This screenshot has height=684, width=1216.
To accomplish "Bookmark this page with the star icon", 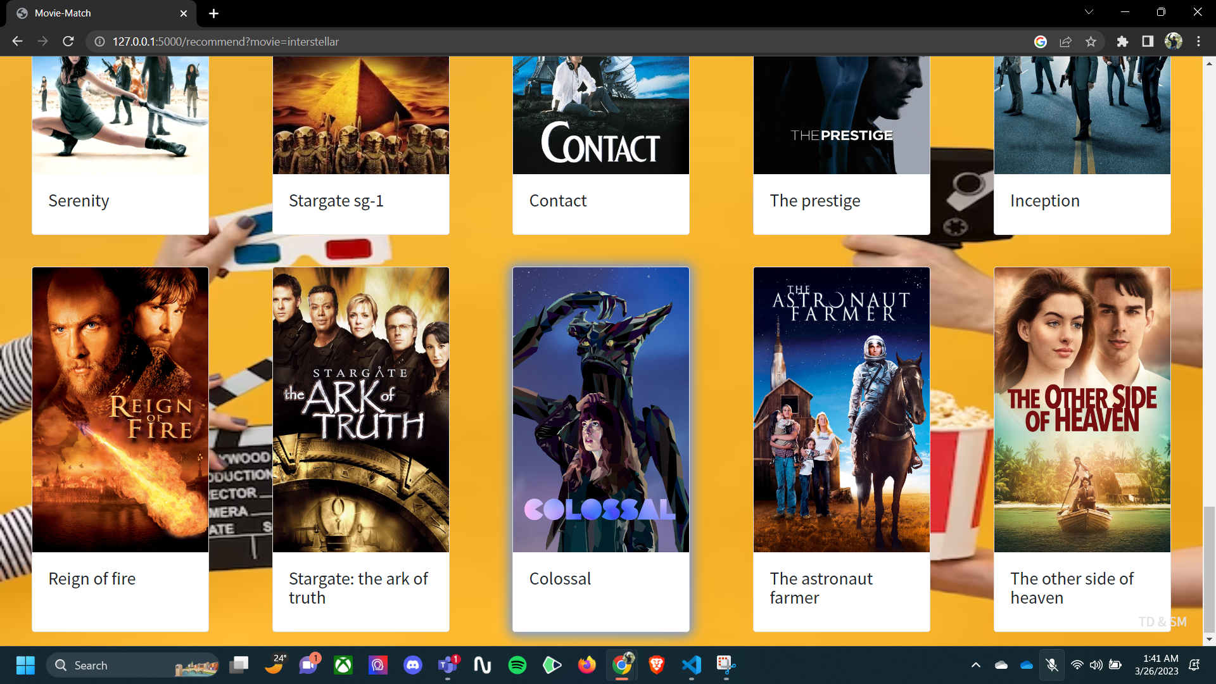I will point(1091,41).
